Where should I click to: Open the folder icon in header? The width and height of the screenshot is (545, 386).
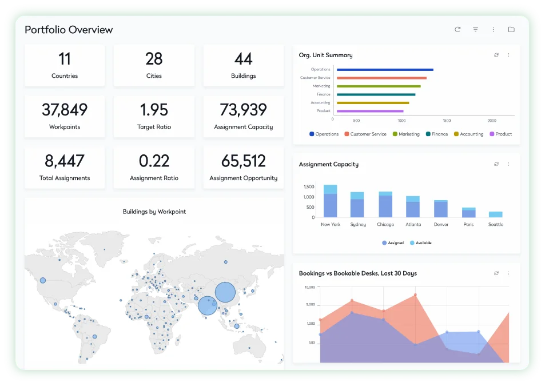[511, 30]
